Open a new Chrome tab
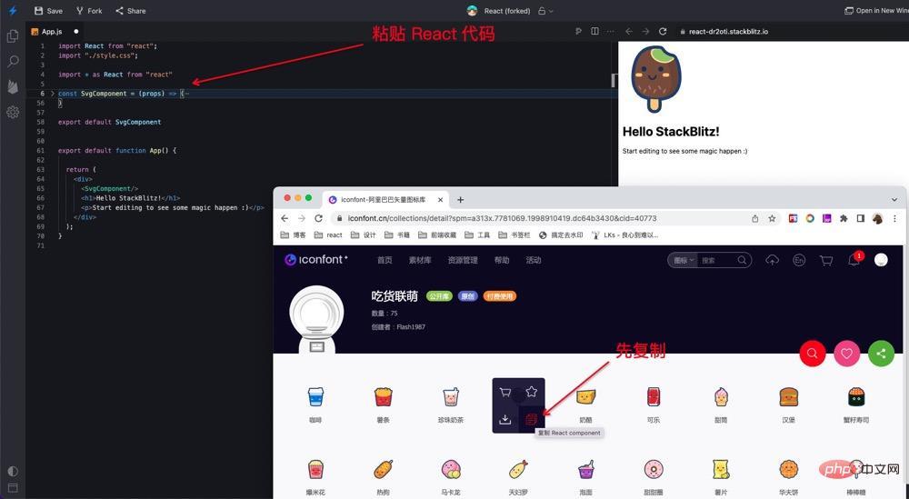Viewport: 909px width, 499px height. (x=460, y=199)
